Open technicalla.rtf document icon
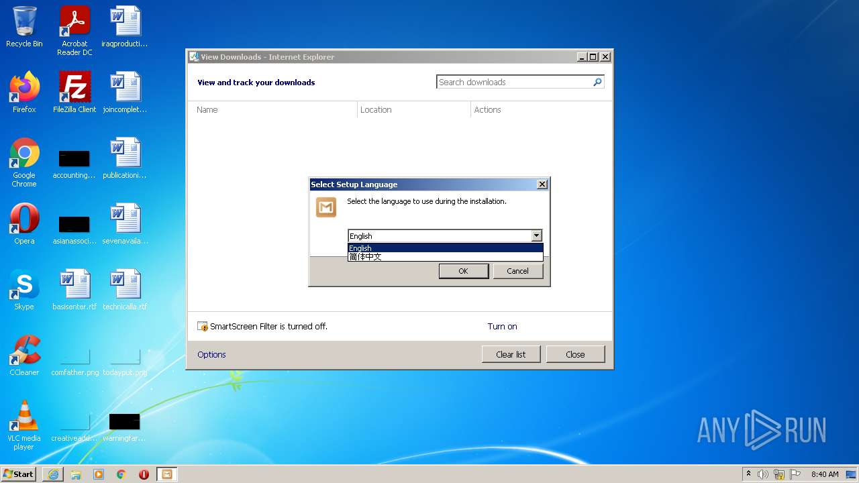This screenshot has width=859, height=483. [125, 290]
